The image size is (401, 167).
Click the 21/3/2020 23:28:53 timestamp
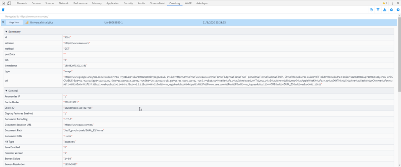(214, 22)
